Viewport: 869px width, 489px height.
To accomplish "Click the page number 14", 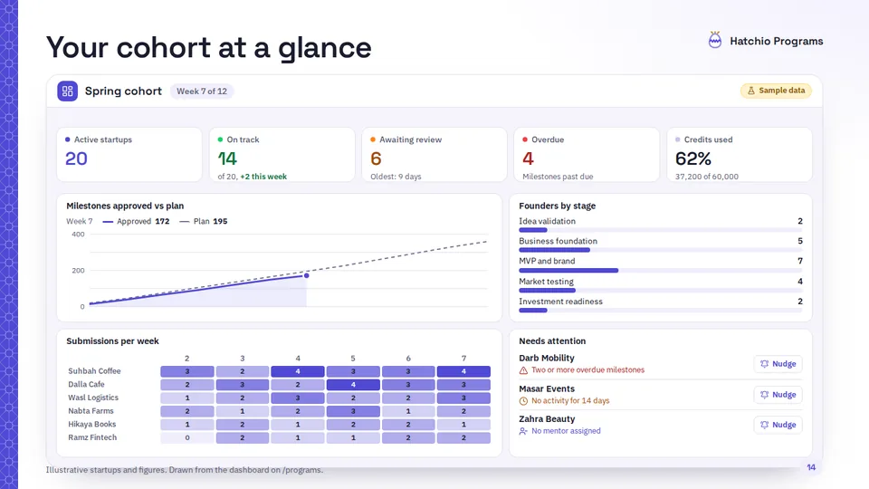I will [x=811, y=467].
